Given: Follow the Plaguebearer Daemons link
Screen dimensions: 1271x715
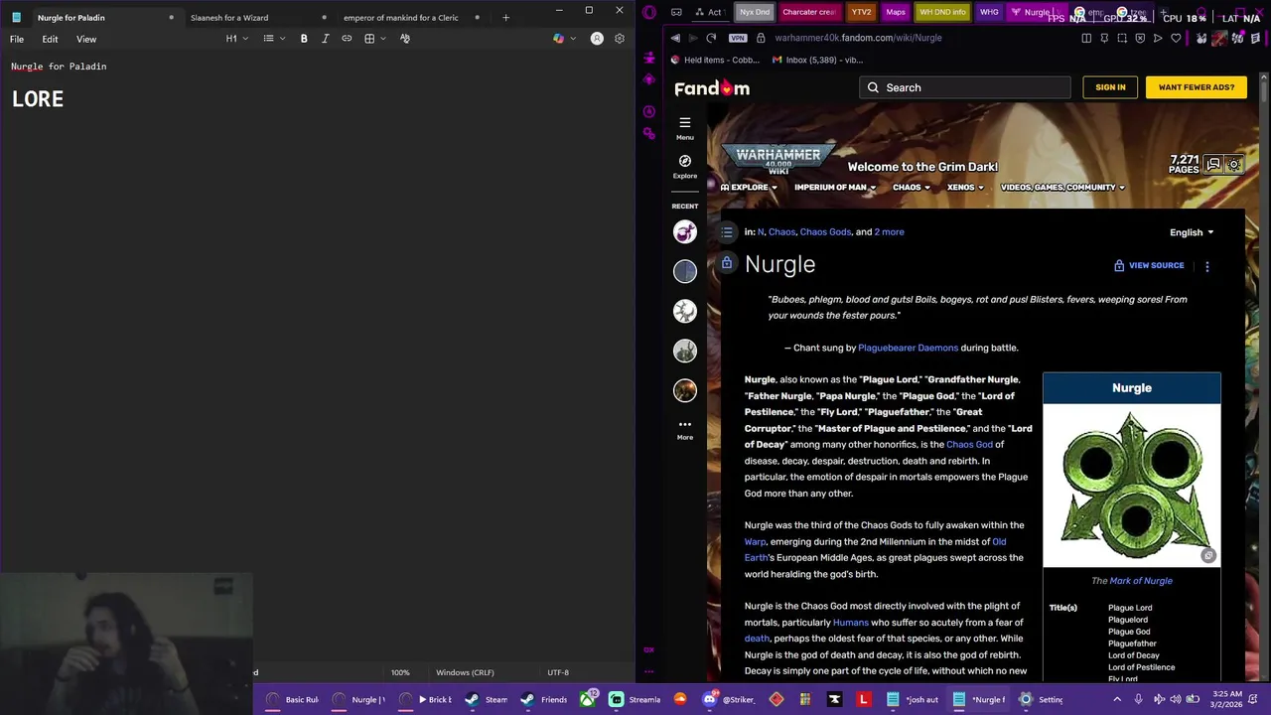Looking at the screenshot, I should 908,348.
